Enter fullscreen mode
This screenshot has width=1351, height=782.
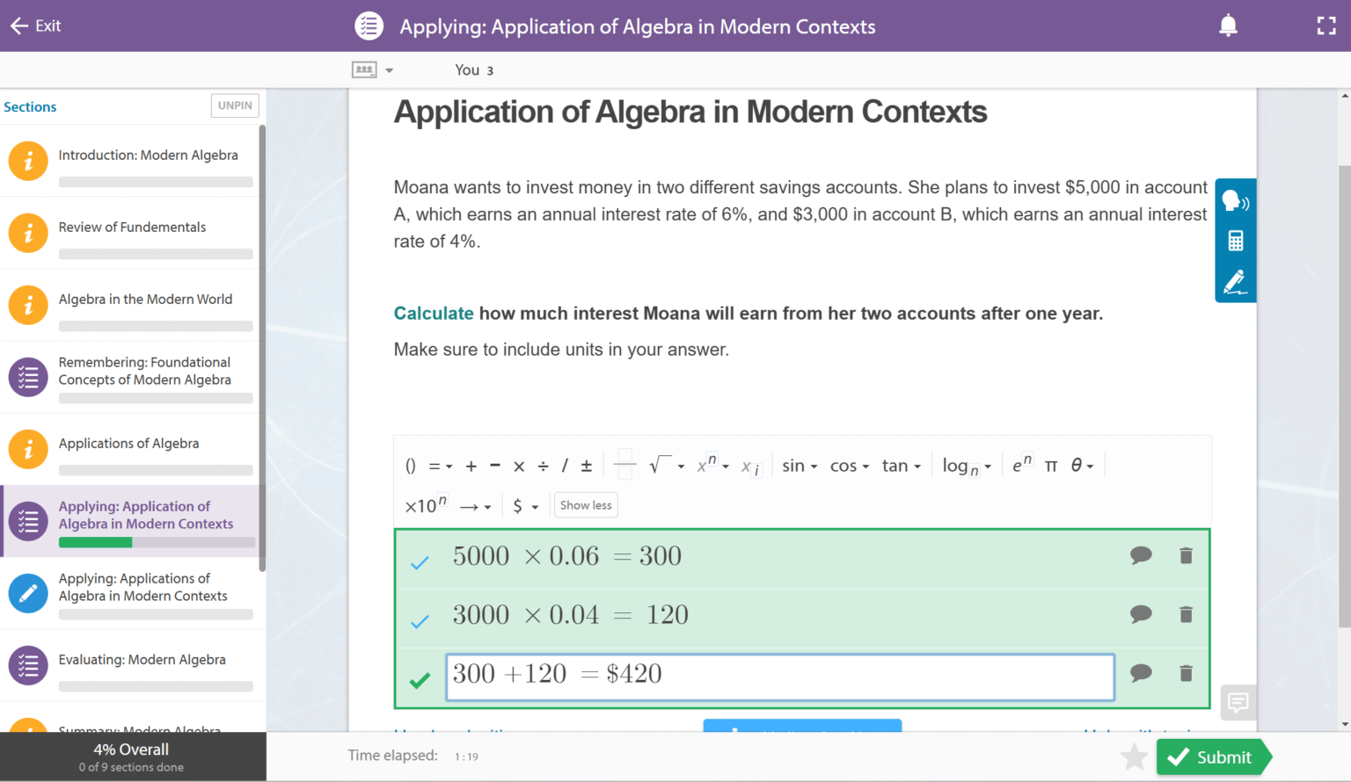click(x=1325, y=25)
